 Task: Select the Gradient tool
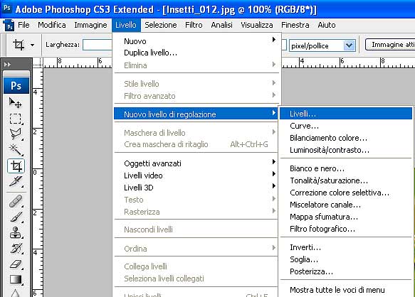coord(16,279)
